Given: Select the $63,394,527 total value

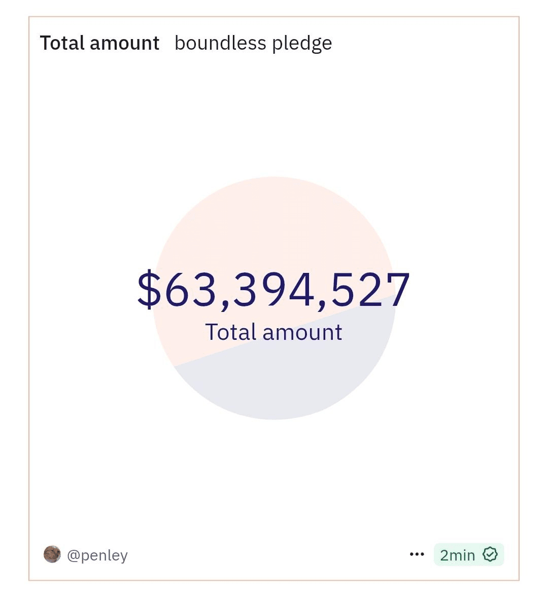Looking at the screenshot, I should pyautogui.click(x=273, y=289).
